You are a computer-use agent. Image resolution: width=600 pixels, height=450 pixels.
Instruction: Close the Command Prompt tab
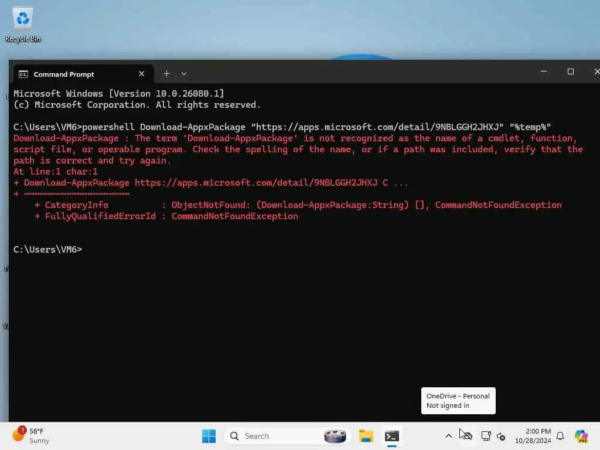click(x=142, y=74)
